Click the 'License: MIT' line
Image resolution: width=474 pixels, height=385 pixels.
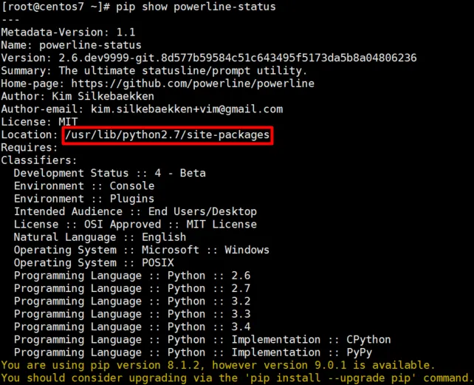pyautogui.click(x=39, y=122)
